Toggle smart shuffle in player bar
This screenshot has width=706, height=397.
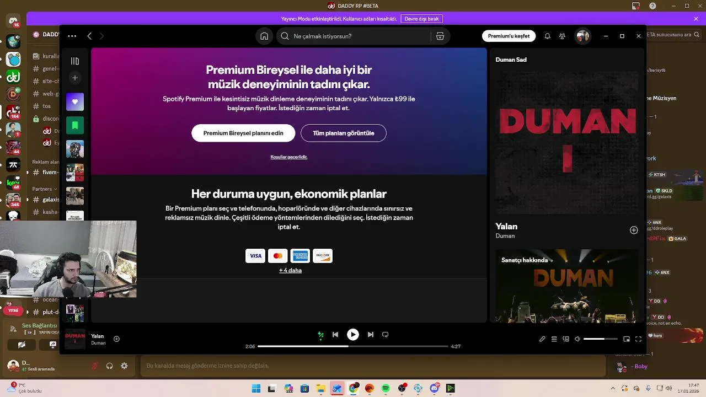[320, 335]
